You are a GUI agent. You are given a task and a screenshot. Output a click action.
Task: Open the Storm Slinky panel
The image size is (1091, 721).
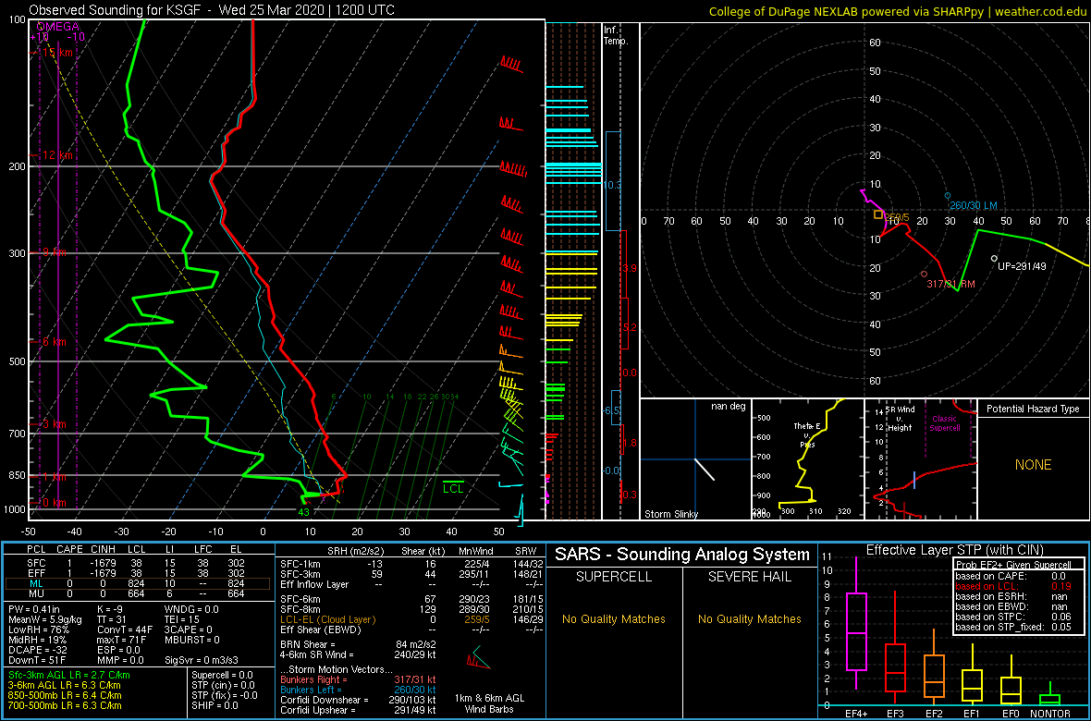[x=695, y=459]
